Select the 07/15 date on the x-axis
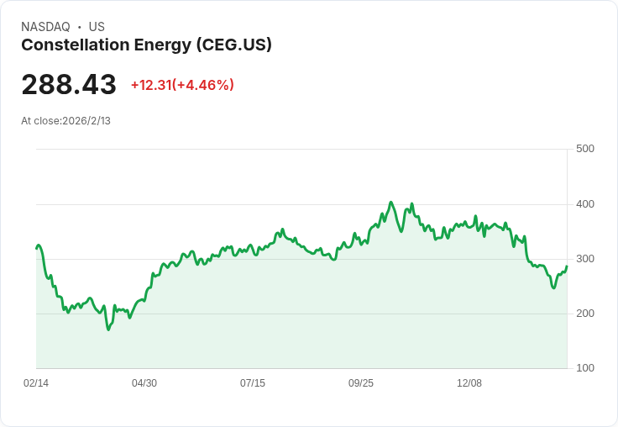Image resolution: width=618 pixels, height=427 pixels. (x=253, y=383)
